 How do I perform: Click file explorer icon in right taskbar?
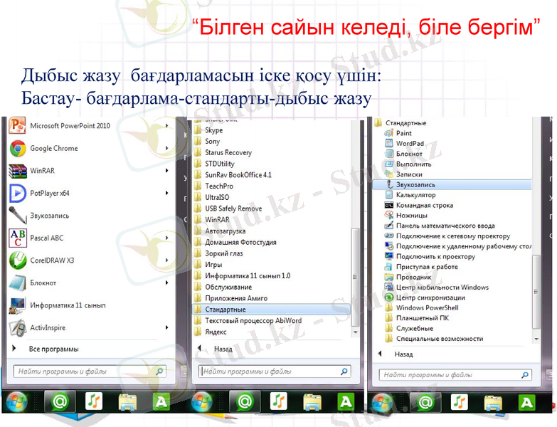(493, 403)
